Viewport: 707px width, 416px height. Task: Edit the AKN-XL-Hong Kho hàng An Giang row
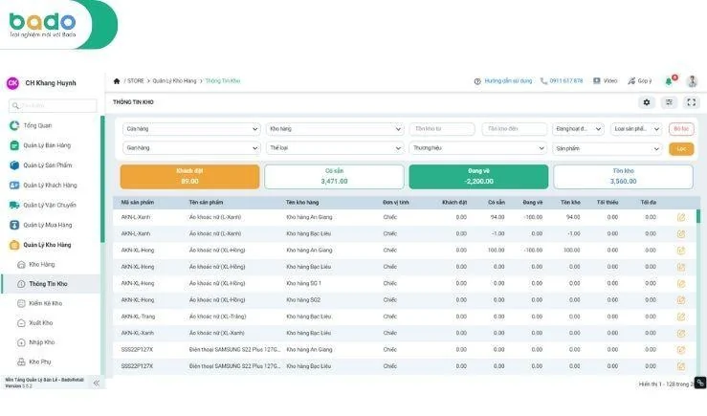click(x=681, y=251)
